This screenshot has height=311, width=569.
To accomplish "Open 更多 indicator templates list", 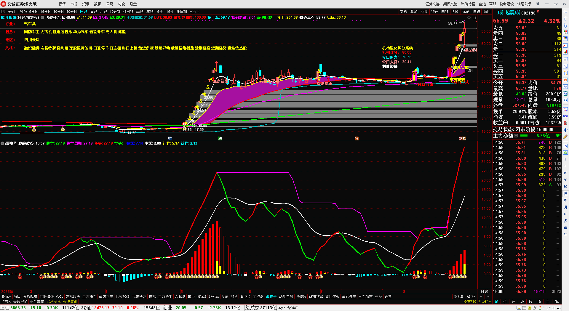I will 378,296.
